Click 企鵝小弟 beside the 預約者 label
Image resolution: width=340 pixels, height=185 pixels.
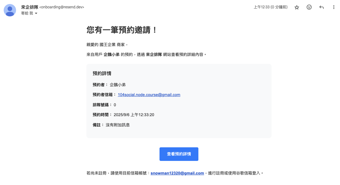click(118, 85)
